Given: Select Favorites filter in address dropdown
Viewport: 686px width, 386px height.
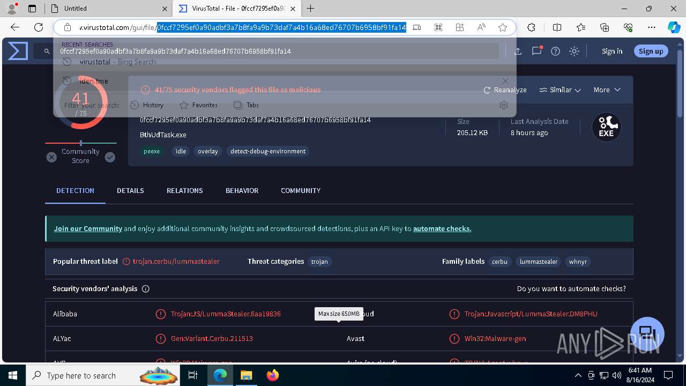Looking at the screenshot, I should pyautogui.click(x=198, y=105).
